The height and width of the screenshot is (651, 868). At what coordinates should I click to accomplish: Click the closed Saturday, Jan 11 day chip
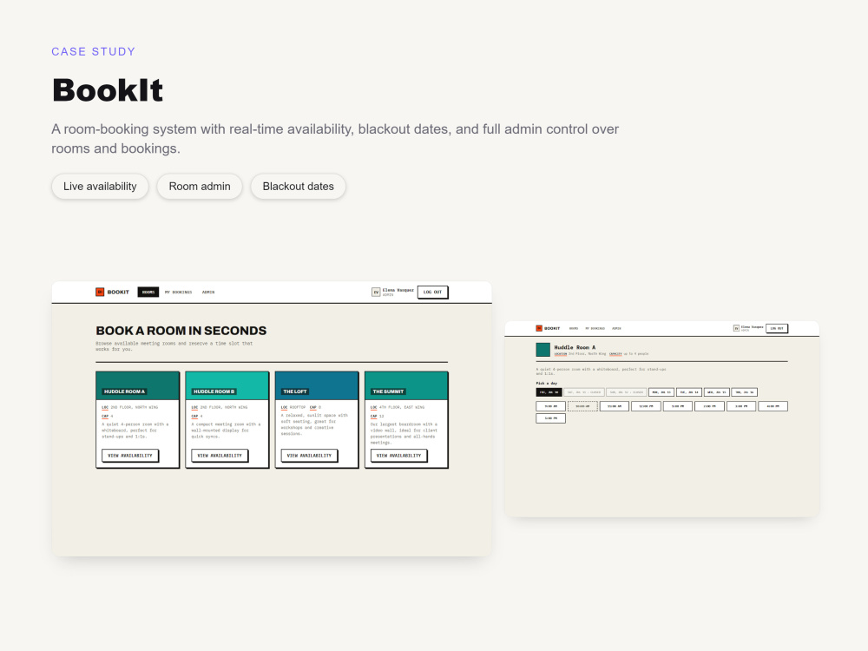point(584,392)
